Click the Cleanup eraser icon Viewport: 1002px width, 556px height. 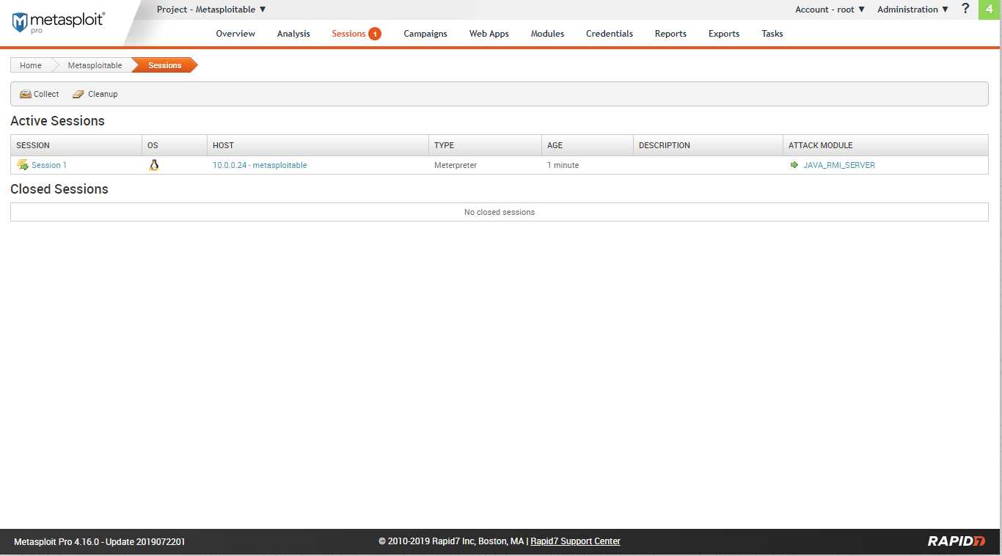[78, 94]
